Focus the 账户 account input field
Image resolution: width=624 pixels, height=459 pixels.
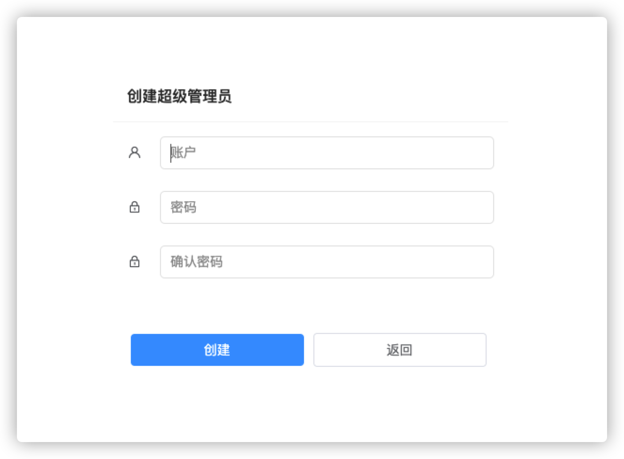pyautogui.click(x=327, y=153)
